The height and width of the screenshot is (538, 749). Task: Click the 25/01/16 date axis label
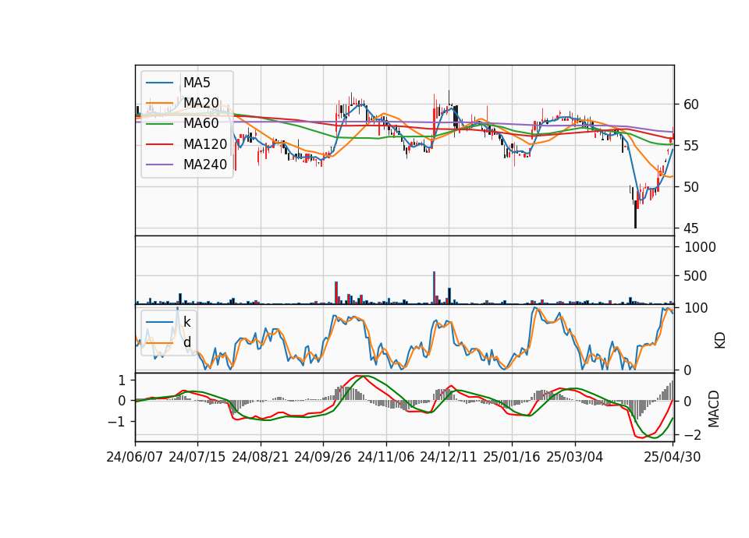point(512,457)
